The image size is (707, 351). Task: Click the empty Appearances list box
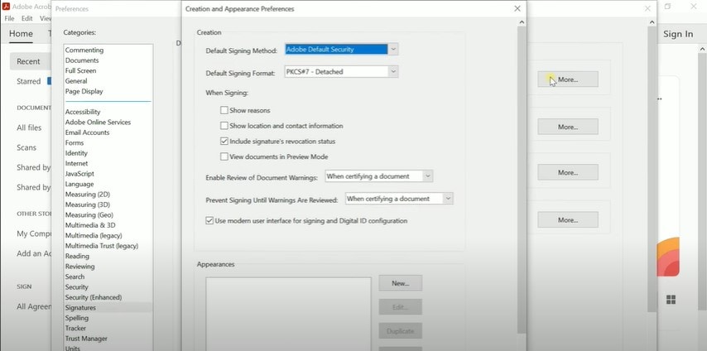pos(289,314)
